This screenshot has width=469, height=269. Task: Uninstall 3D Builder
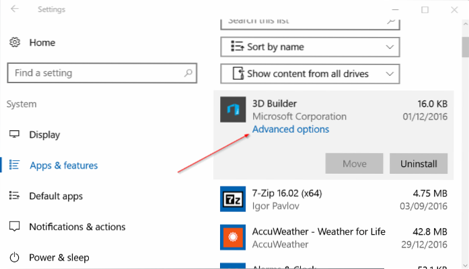point(418,164)
